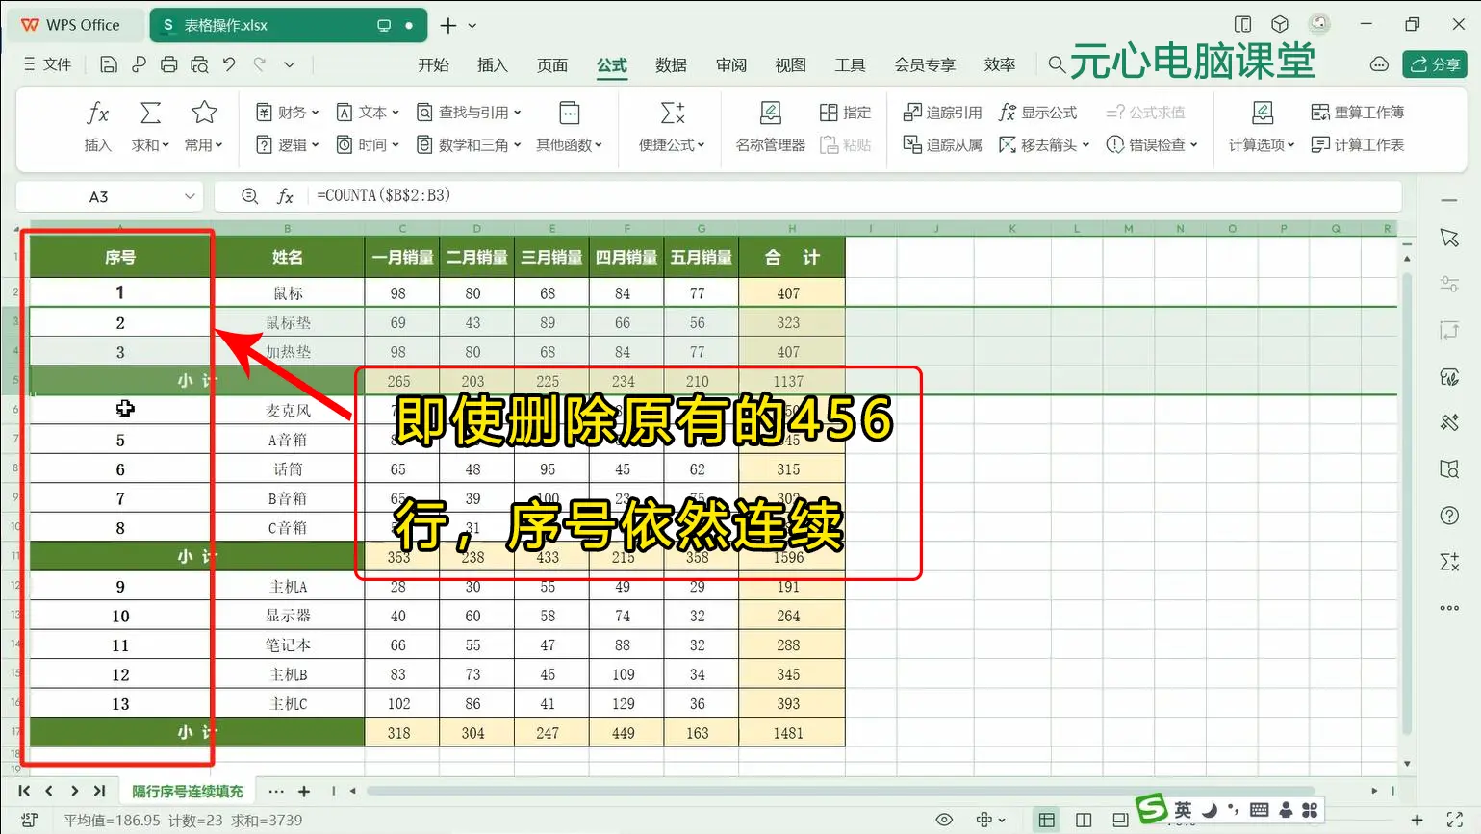Viewport: 1481px width, 834px height.
Task: Click the new tab plus button in title bar
Action: pos(447,25)
